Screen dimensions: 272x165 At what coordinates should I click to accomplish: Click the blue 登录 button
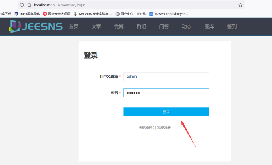point(166,112)
